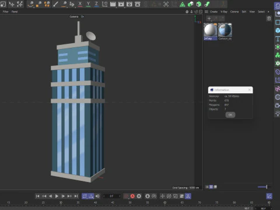This screenshot has width=280, height=210.
Task: Open material manager Select menu
Action: (x=261, y=12)
